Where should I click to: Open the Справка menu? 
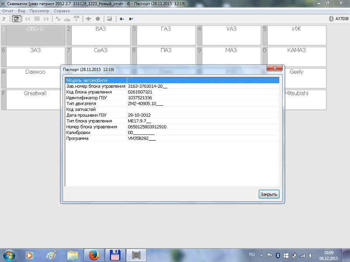point(61,10)
